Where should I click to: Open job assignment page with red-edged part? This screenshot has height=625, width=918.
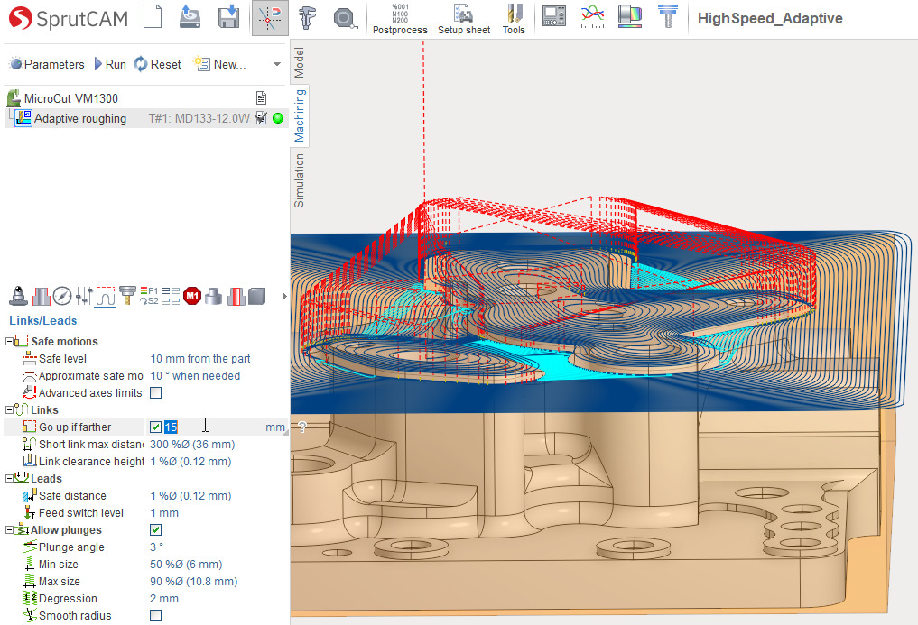[x=41, y=296]
